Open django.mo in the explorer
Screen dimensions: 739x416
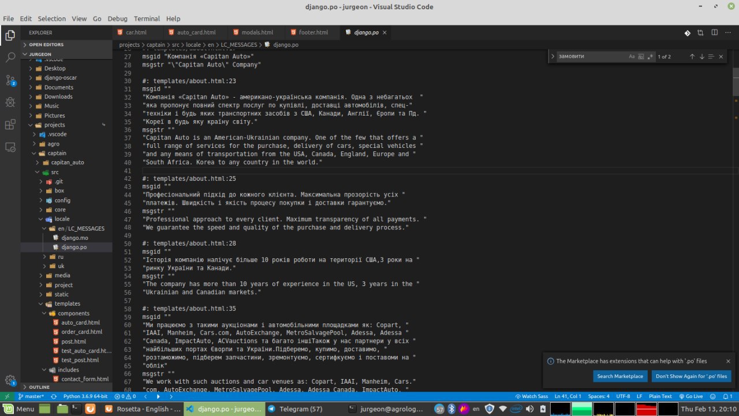click(74, 237)
